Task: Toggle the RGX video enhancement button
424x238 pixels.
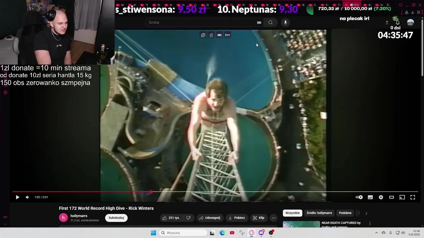Action: click(x=228, y=35)
